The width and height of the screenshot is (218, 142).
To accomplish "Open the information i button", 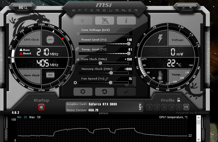I will tap(126, 21).
